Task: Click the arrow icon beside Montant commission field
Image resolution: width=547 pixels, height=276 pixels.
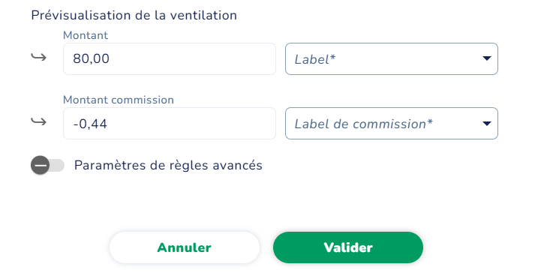Action: point(38,121)
